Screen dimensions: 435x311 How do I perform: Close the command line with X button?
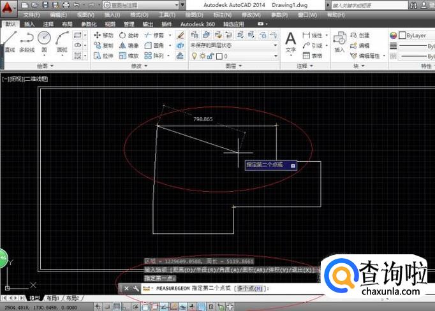coord(126,289)
